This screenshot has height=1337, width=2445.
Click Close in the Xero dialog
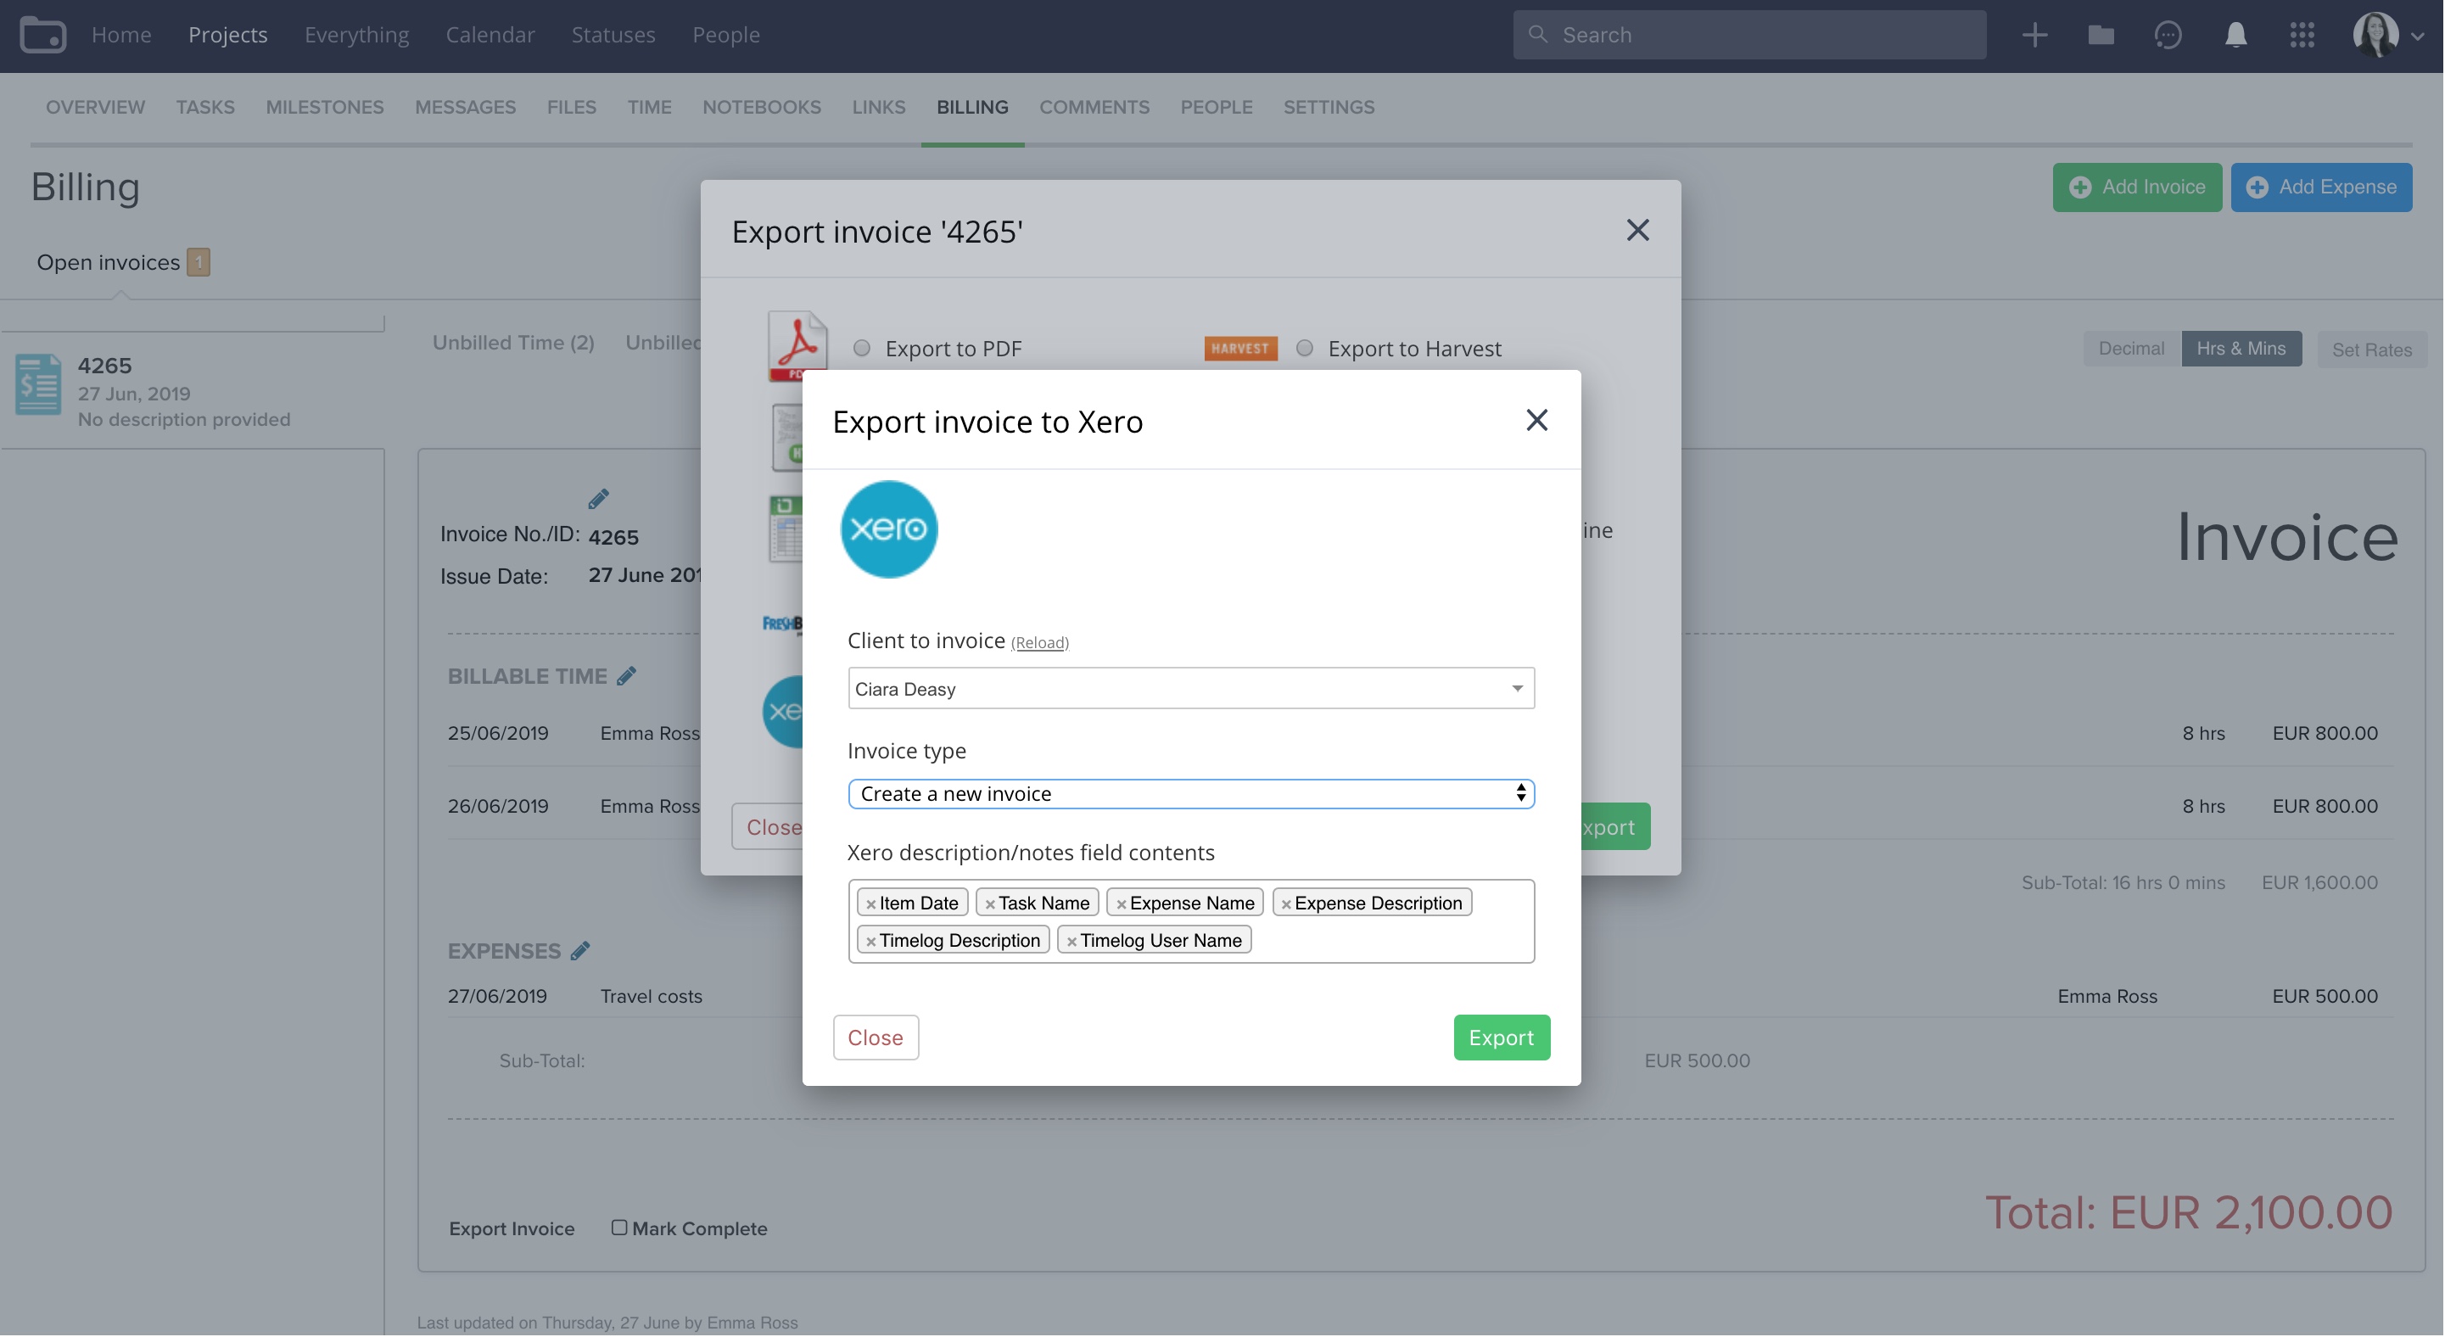click(876, 1038)
